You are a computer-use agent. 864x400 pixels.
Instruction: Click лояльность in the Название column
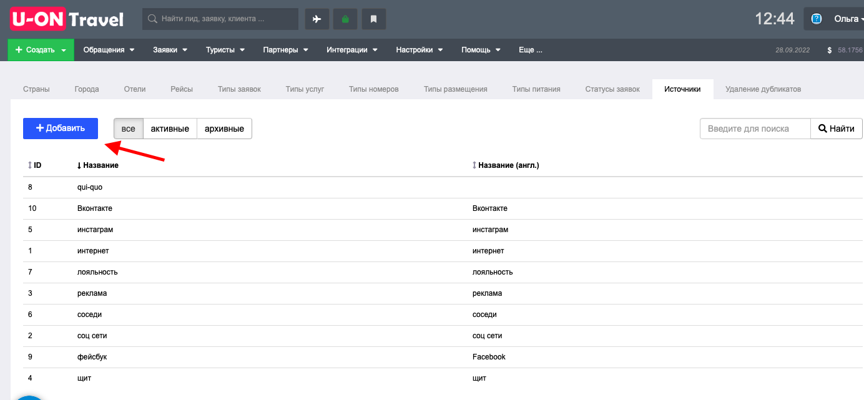97,272
